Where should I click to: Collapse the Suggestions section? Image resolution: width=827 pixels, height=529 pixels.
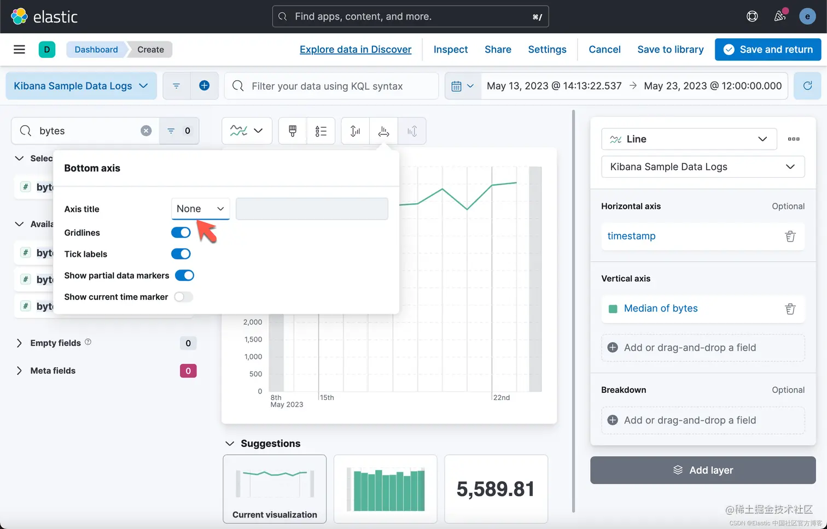[230, 443]
